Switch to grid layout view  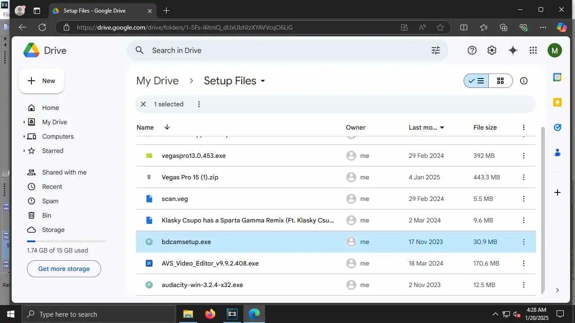tap(500, 81)
